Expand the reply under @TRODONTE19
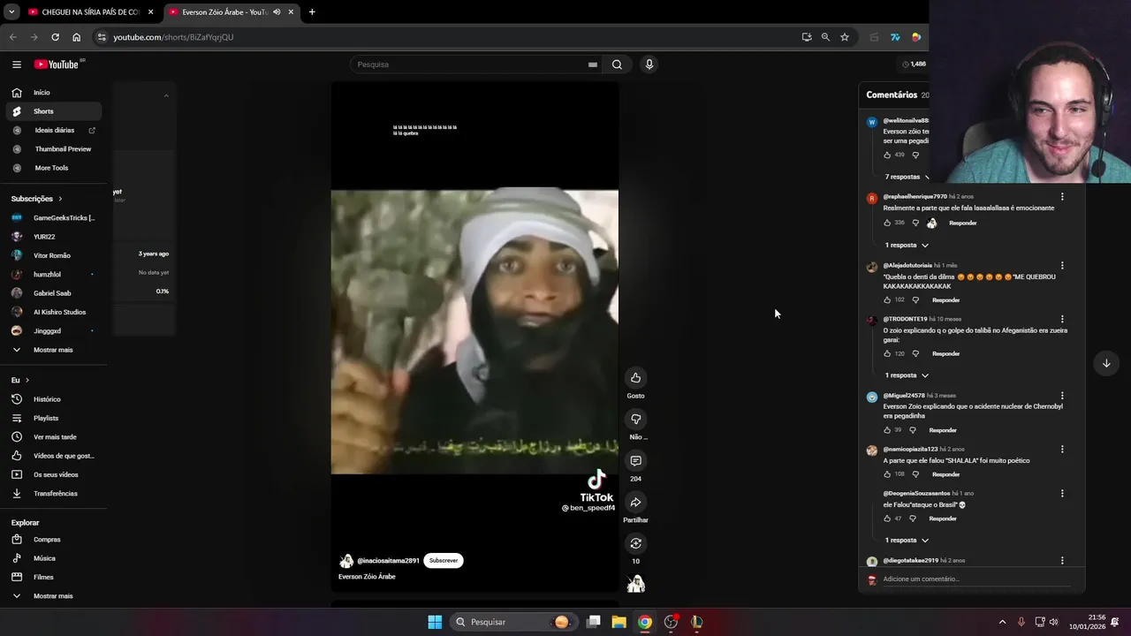The image size is (1131, 636). point(907,375)
